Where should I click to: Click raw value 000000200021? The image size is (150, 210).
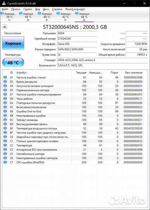[133, 120]
